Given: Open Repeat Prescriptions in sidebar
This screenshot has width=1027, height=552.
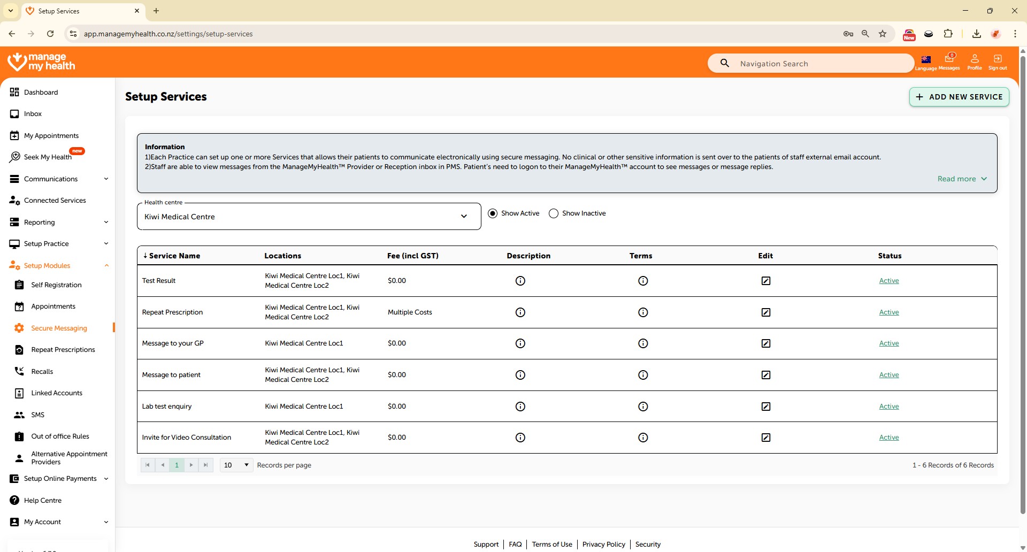Looking at the screenshot, I should (63, 350).
